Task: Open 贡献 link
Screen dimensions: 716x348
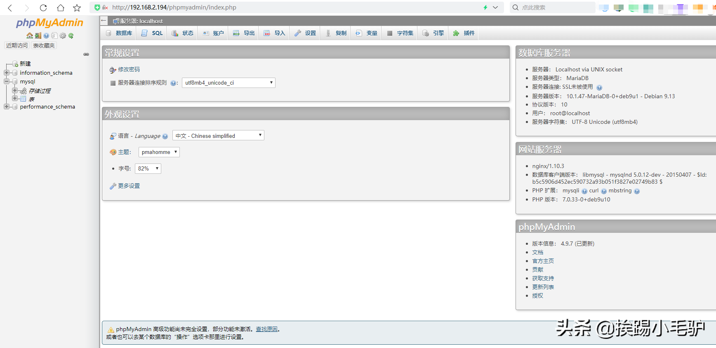Action: pyautogui.click(x=537, y=270)
